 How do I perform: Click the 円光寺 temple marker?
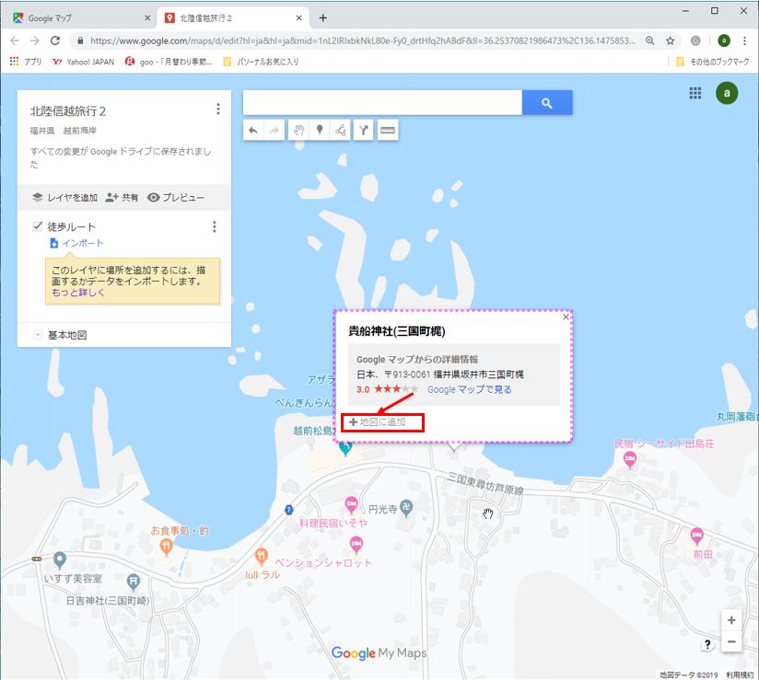coord(407,507)
